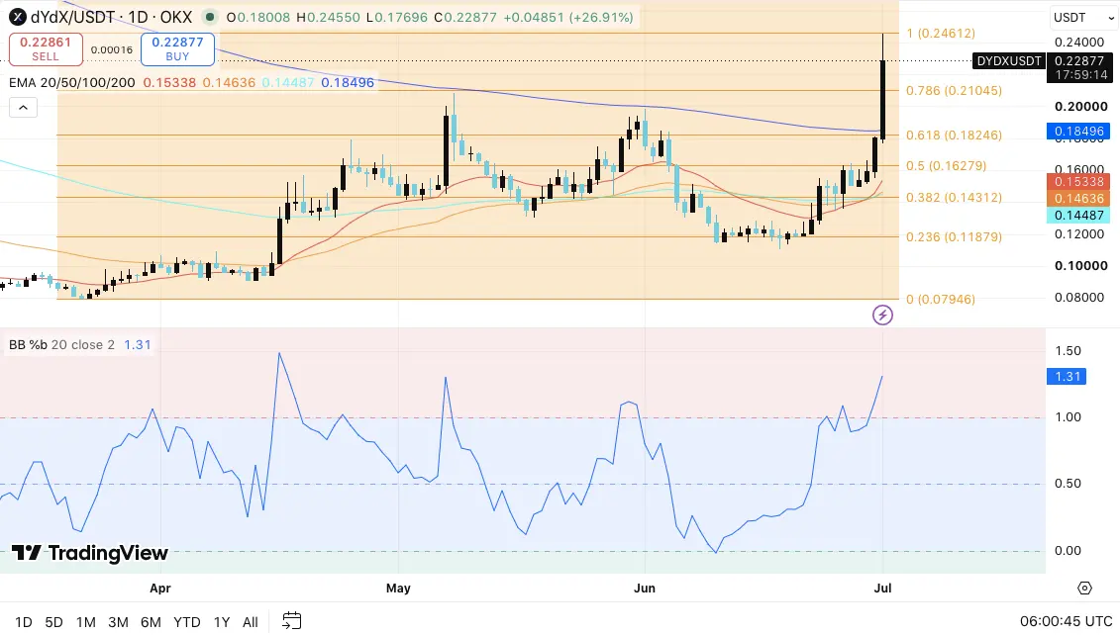Click the Jun date label on time axis
1120x635 pixels.
(x=645, y=589)
